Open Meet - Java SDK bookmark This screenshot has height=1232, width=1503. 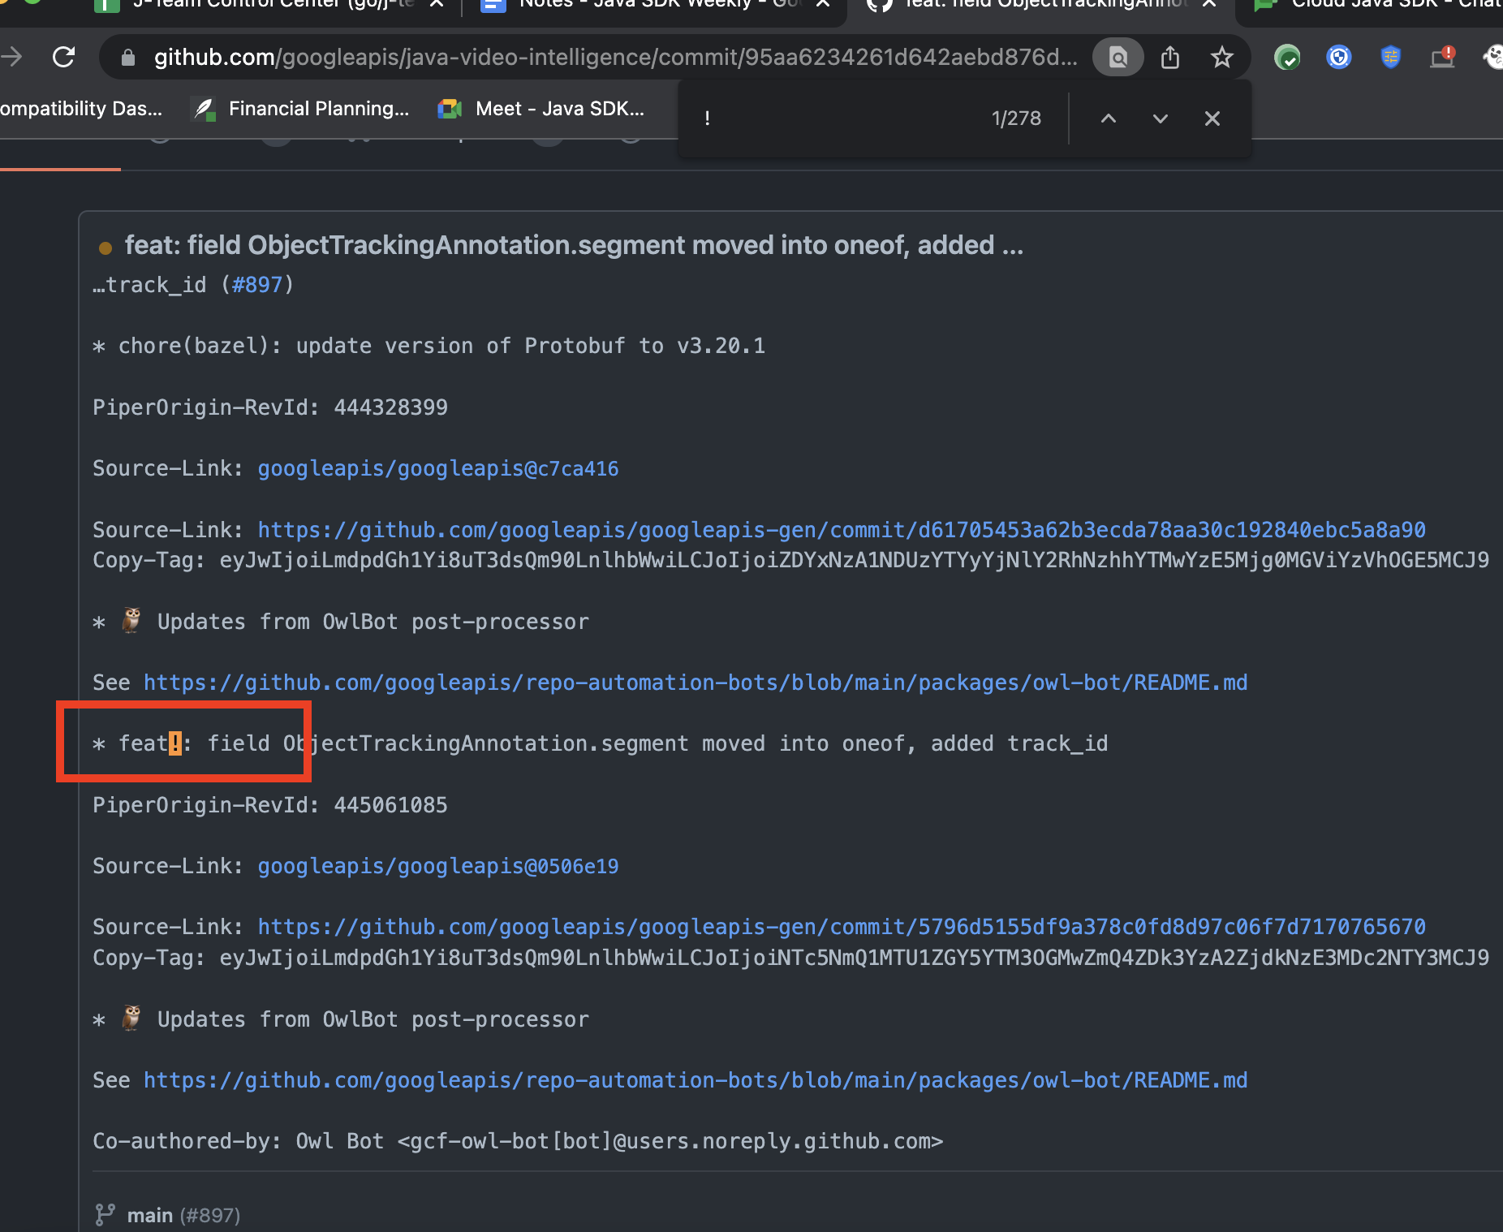(x=541, y=109)
